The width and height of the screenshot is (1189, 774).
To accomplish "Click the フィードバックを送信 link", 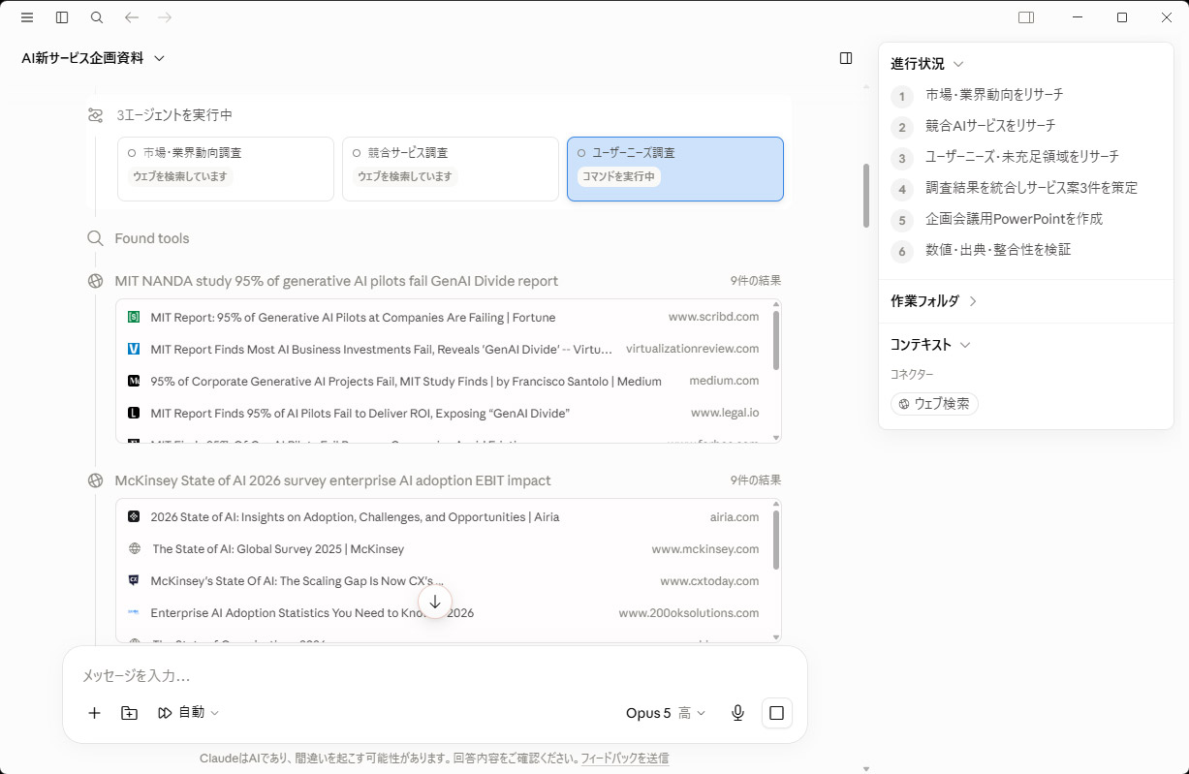I will [x=625, y=759].
